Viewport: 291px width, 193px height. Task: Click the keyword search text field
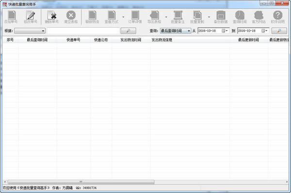click(83, 31)
